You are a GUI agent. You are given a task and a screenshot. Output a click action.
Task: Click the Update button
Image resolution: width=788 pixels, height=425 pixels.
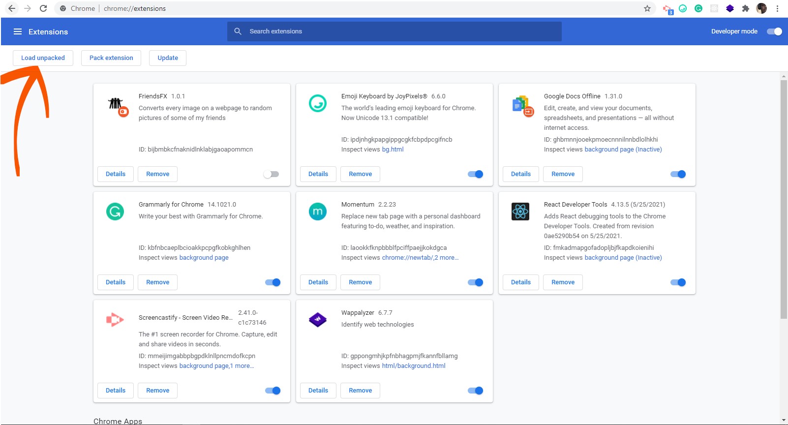(x=168, y=58)
